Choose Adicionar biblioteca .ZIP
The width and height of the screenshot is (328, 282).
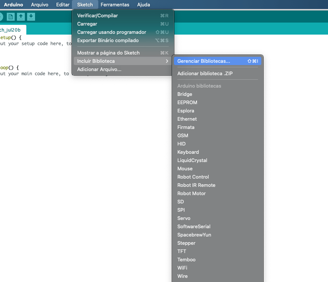tap(218, 74)
